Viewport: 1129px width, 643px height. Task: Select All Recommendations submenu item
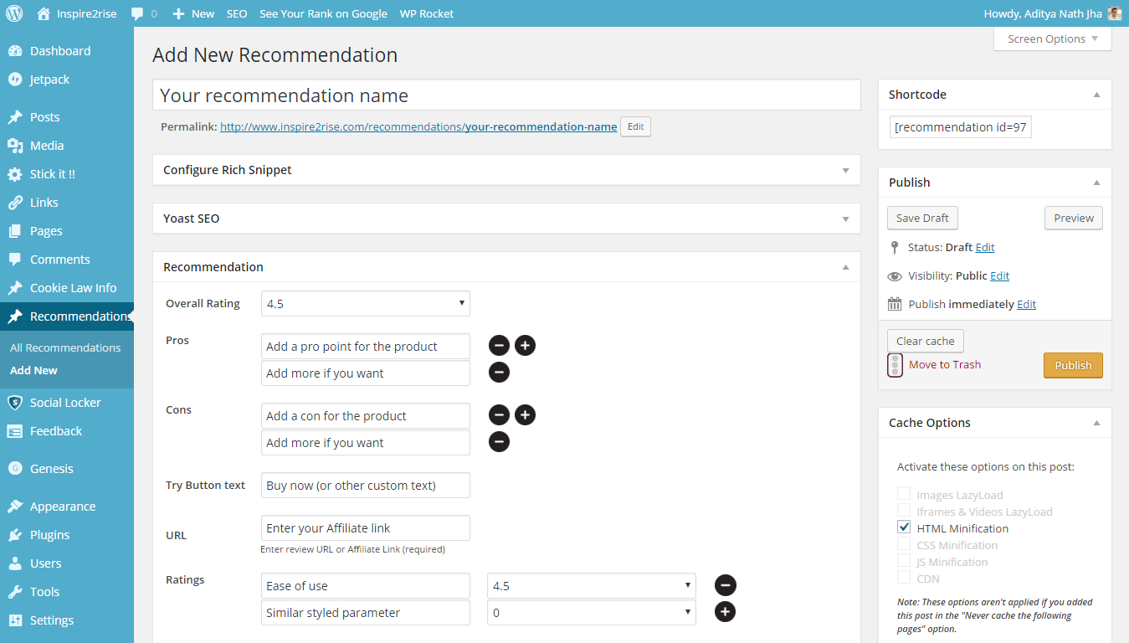[65, 347]
